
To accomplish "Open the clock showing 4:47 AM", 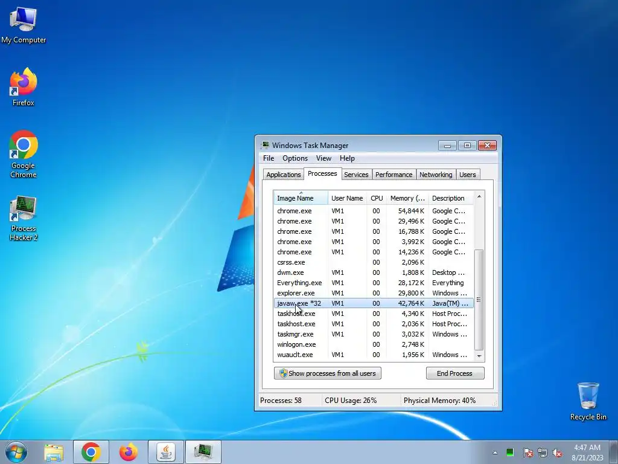I will coord(587,452).
